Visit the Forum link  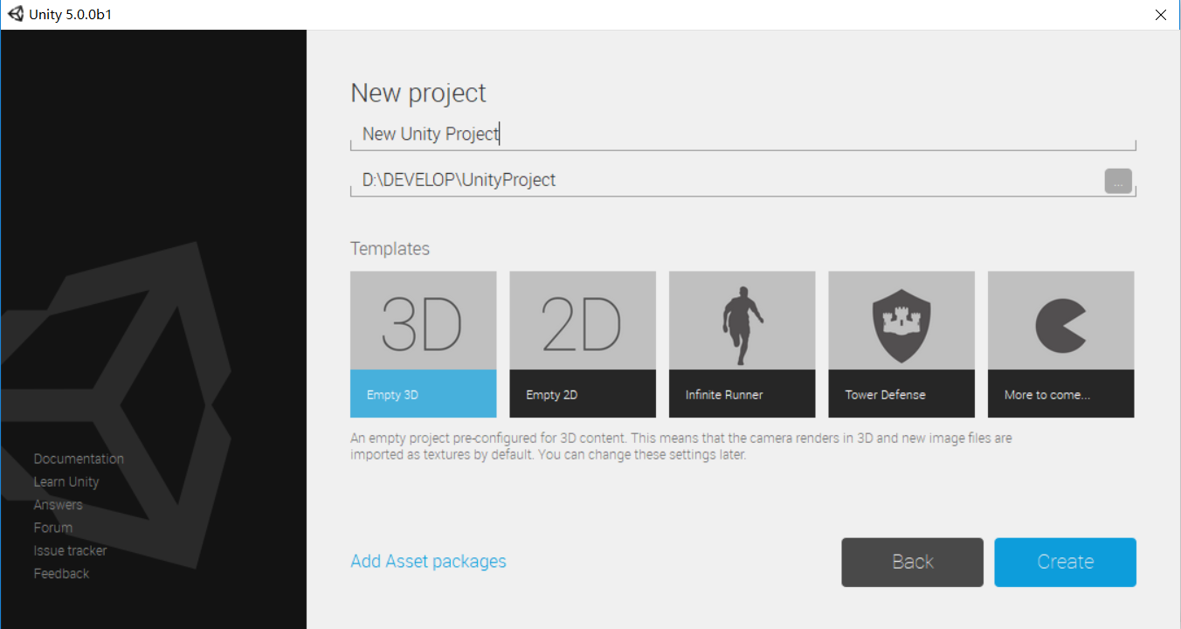(52, 528)
